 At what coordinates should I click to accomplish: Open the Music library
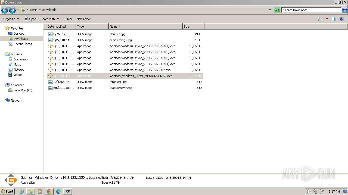(17, 64)
